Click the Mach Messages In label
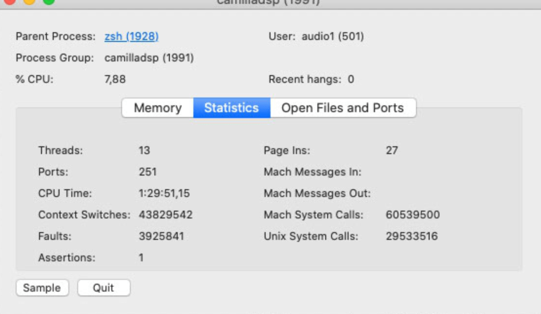Viewport: 541px width, 314px height. [x=312, y=172]
